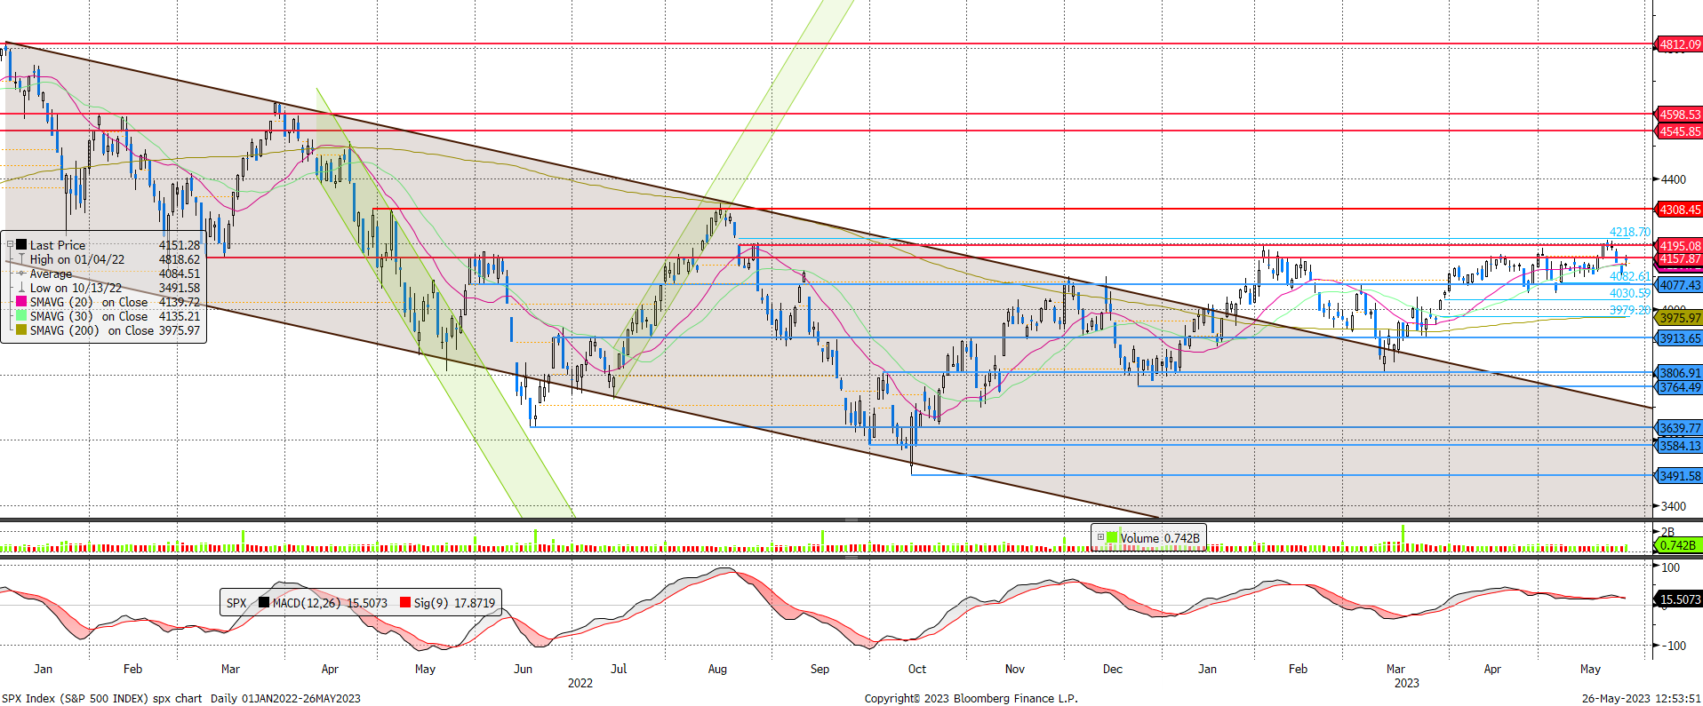Select the blue 3584.13 price level tag

point(1678,446)
